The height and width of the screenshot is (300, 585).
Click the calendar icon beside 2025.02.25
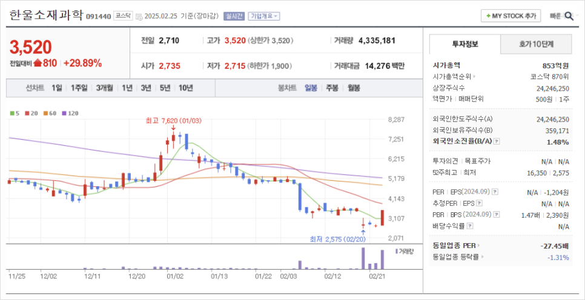(139, 16)
